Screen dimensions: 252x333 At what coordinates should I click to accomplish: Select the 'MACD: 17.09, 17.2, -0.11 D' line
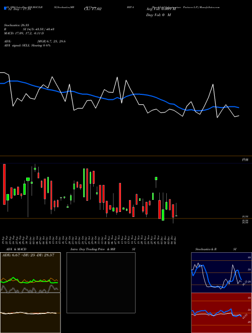(x=24, y=33)
